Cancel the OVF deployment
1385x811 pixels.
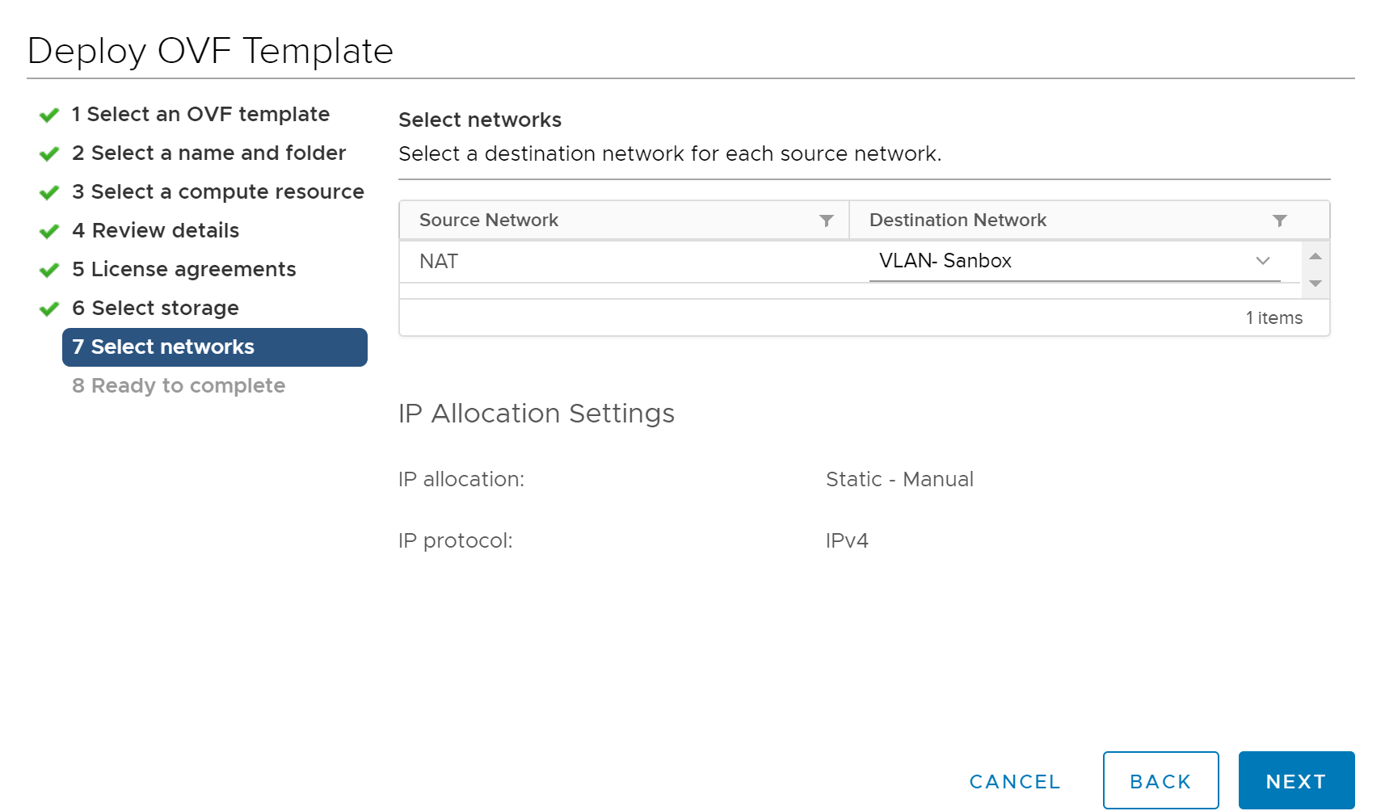pyautogui.click(x=1014, y=780)
